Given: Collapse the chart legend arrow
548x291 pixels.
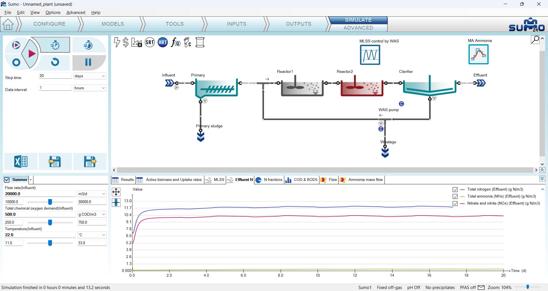Looking at the screenshot, I should [543, 189].
